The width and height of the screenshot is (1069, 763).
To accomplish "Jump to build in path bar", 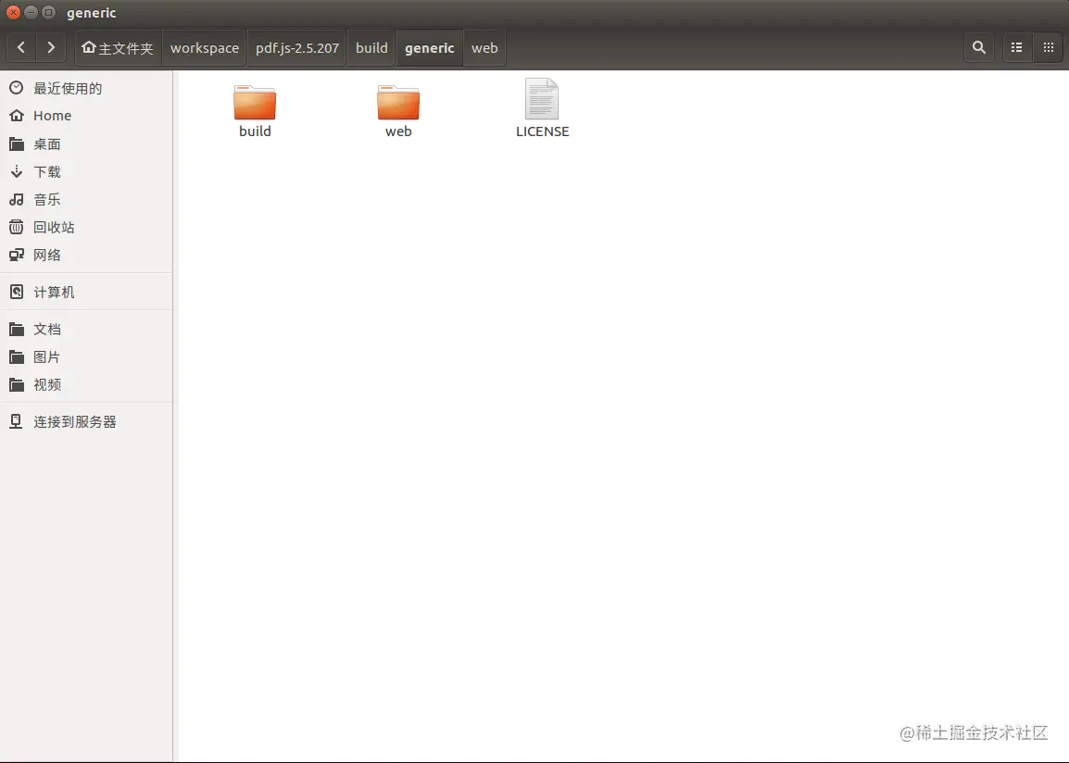I will coord(371,48).
